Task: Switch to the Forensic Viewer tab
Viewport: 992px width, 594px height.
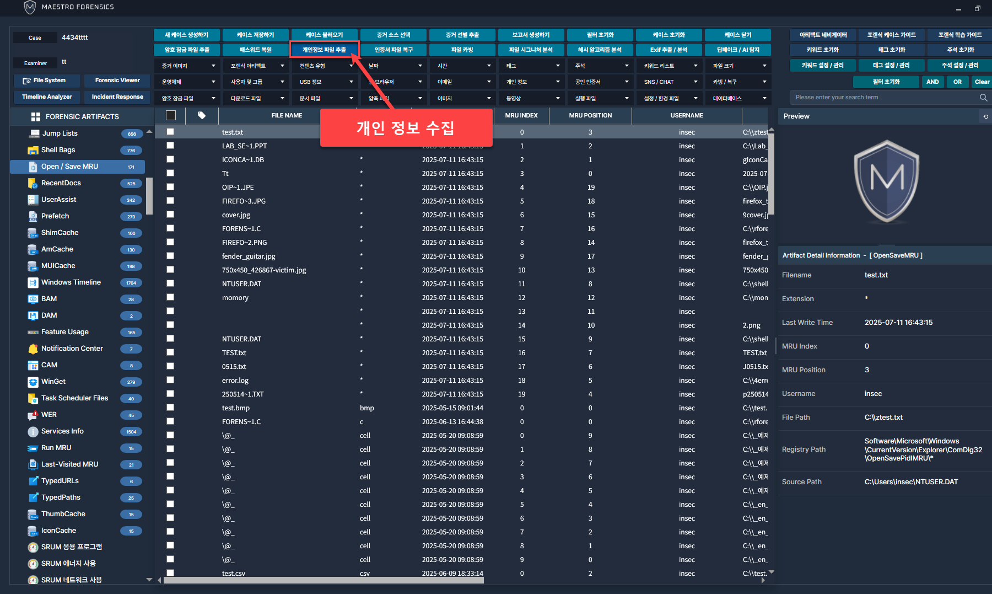Action: pyautogui.click(x=117, y=81)
